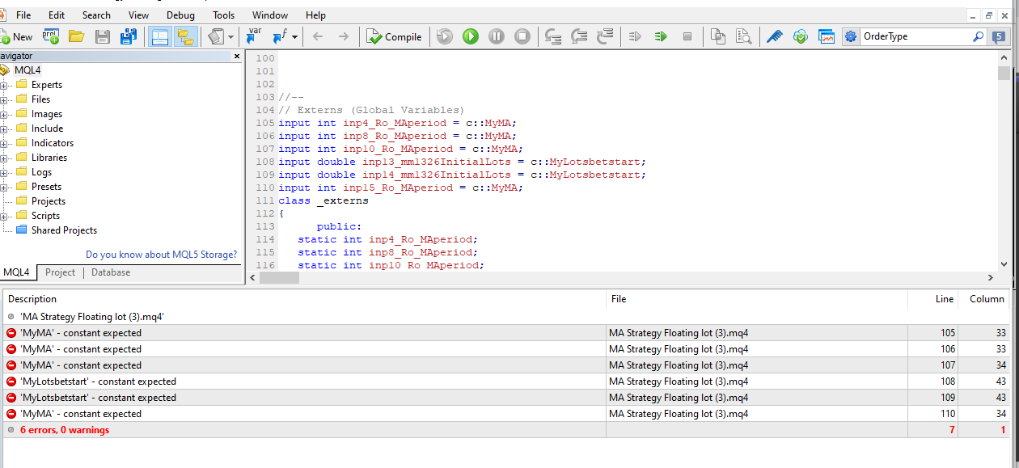
Task: Pause debugging with the pause icon
Action: (497, 36)
